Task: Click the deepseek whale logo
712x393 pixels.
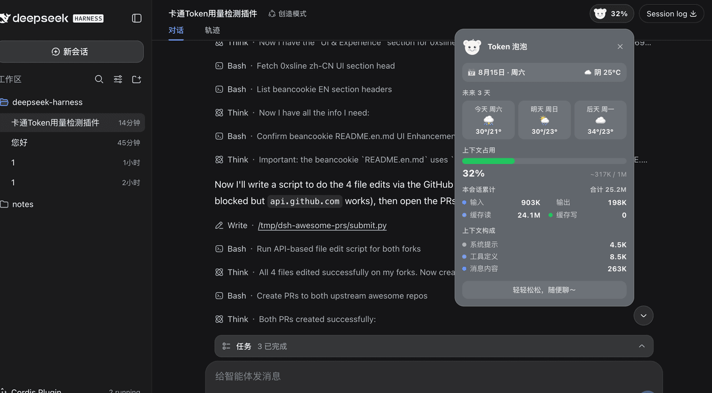Action: click(x=4, y=18)
